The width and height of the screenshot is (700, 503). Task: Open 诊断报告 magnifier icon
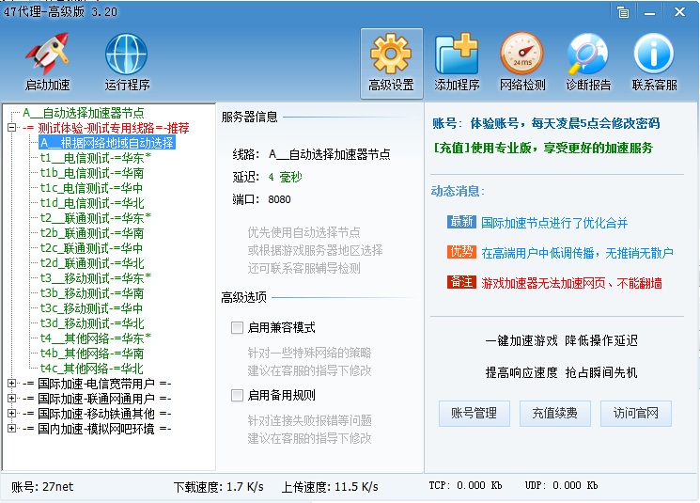(x=588, y=62)
